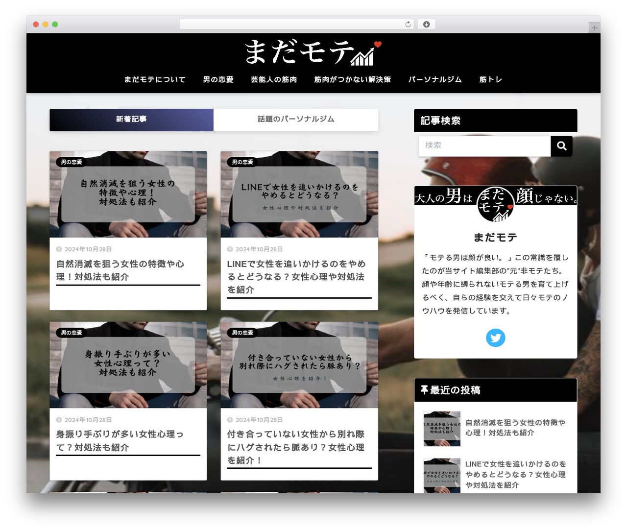Open 筋トレ menu item
This screenshot has height=531, width=627.
tap(491, 79)
